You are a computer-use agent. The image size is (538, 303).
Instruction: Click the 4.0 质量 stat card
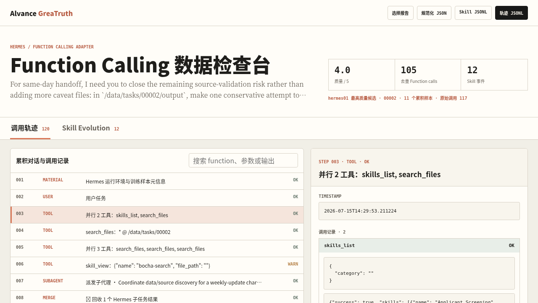pyautogui.click(x=361, y=74)
